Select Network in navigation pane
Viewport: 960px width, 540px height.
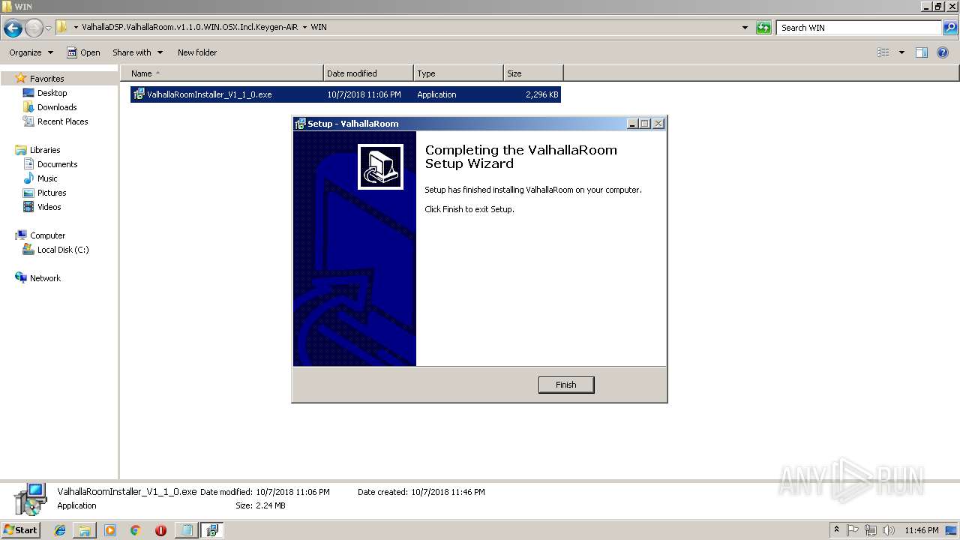45,278
